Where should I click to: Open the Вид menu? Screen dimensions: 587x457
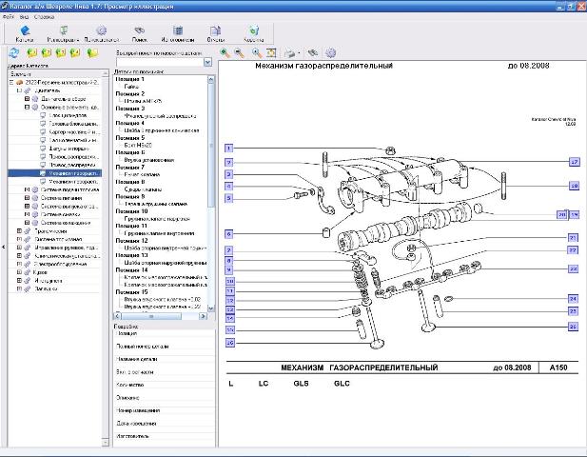coord(24,17)
